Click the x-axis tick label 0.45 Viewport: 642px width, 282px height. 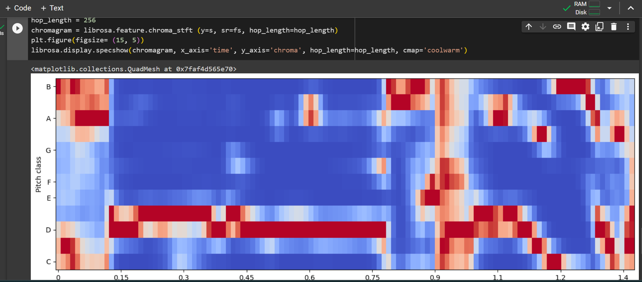point(246,277)
